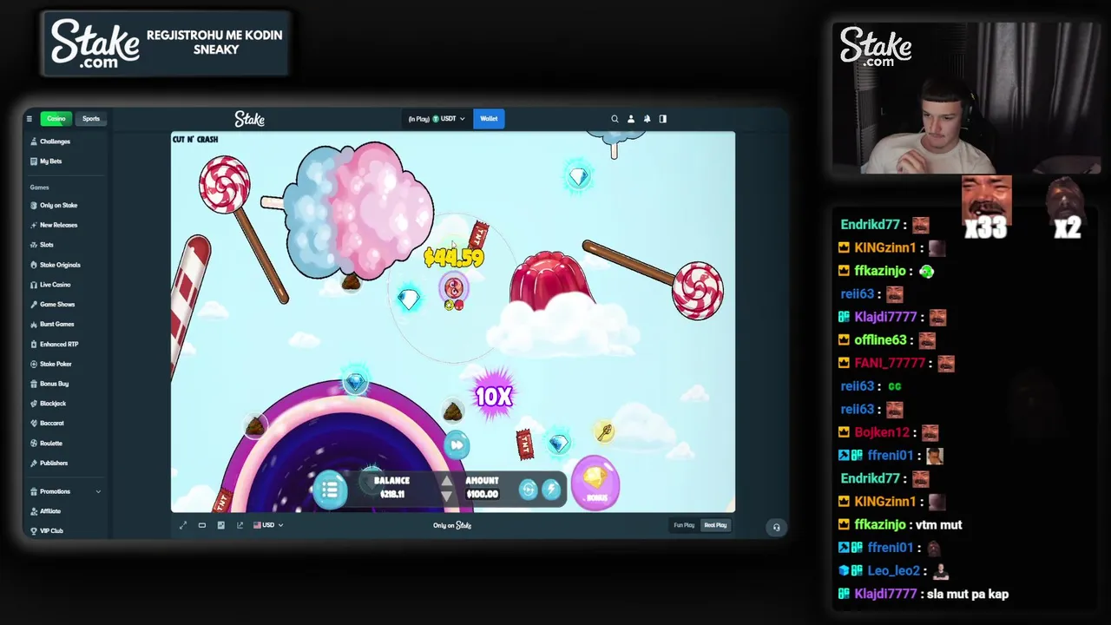Click the Only on Stake footer label
This screenshot has width=1111, height=625.
(x=452, y=525)
